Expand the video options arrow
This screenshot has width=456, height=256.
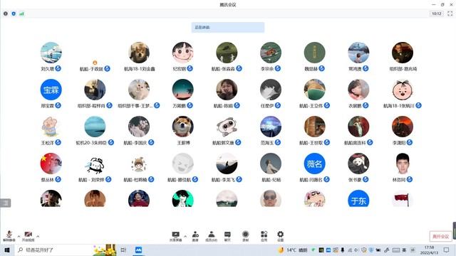38,236
